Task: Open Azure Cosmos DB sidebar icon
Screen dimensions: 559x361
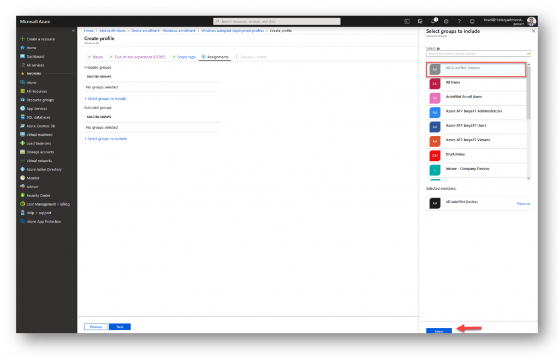Action: (22, 125)
